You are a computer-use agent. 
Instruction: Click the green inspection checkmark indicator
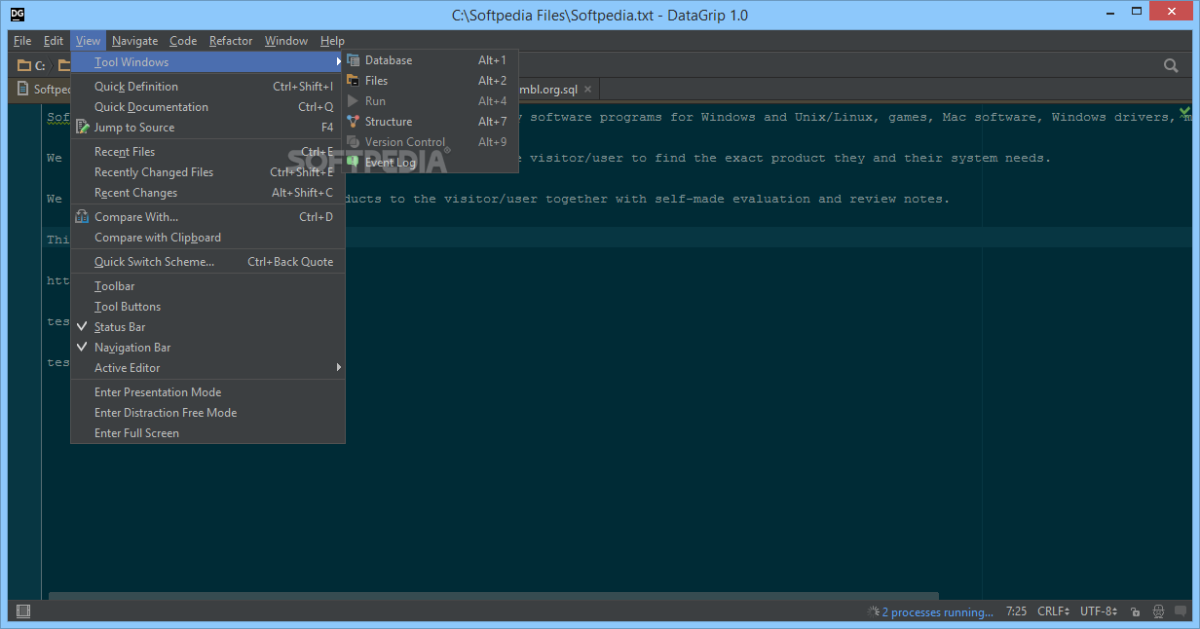coord(1184,113)
